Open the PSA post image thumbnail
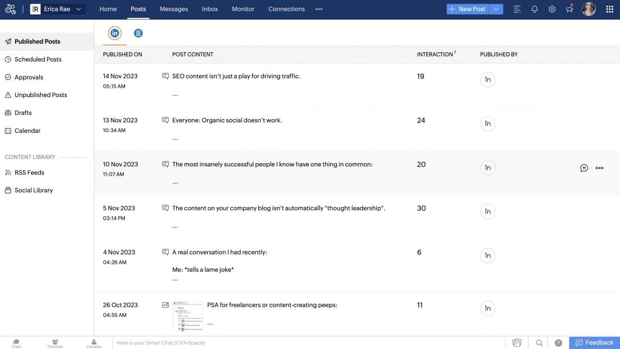620x349 pixels. click(187, 315)
